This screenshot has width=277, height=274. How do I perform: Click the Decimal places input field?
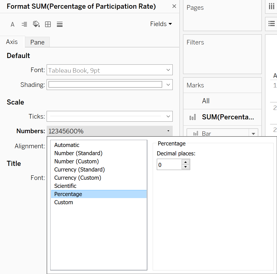(169, 165)
